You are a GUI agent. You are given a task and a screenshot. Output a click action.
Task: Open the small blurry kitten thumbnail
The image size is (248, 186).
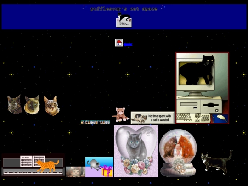click(x=75, y=172)
